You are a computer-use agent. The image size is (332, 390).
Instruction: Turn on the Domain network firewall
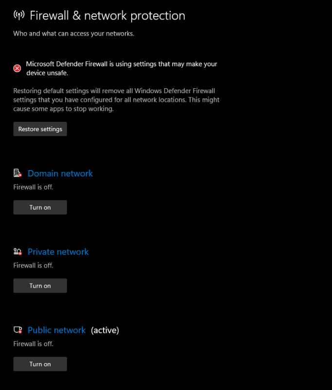tap(40, 207)
